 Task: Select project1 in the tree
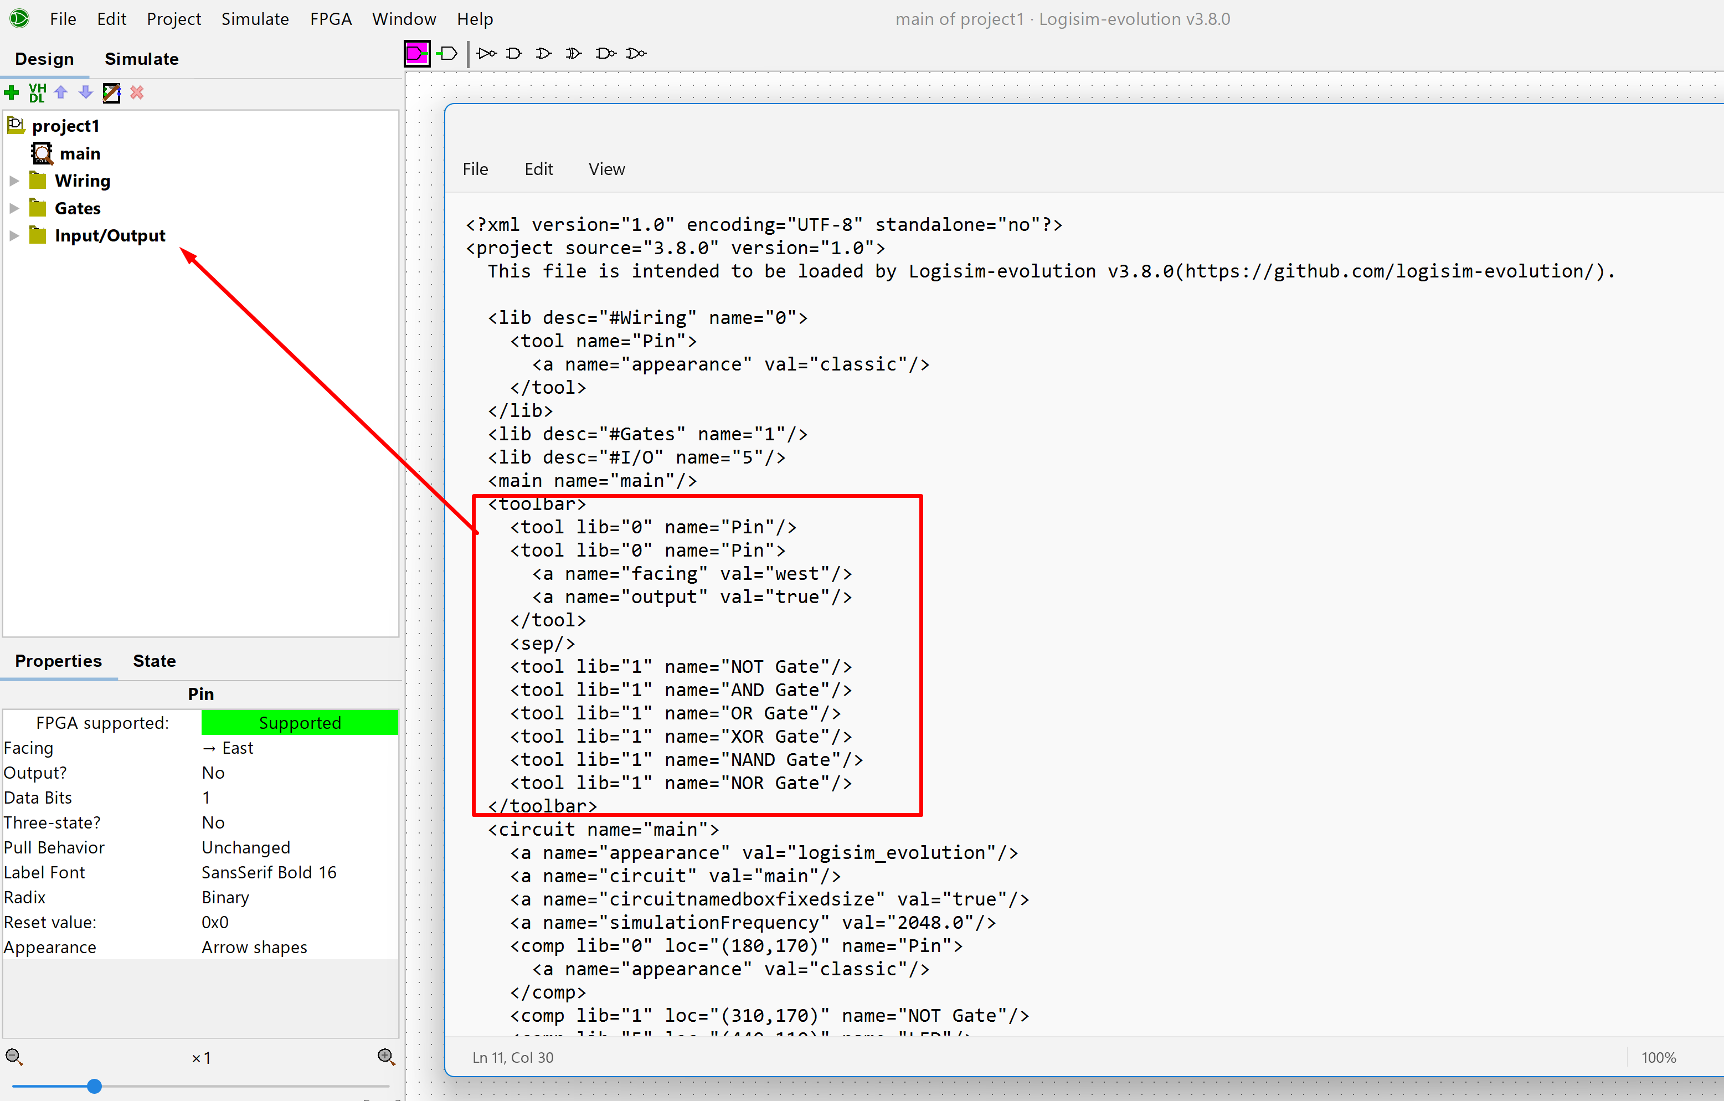[x=65, y=126]
